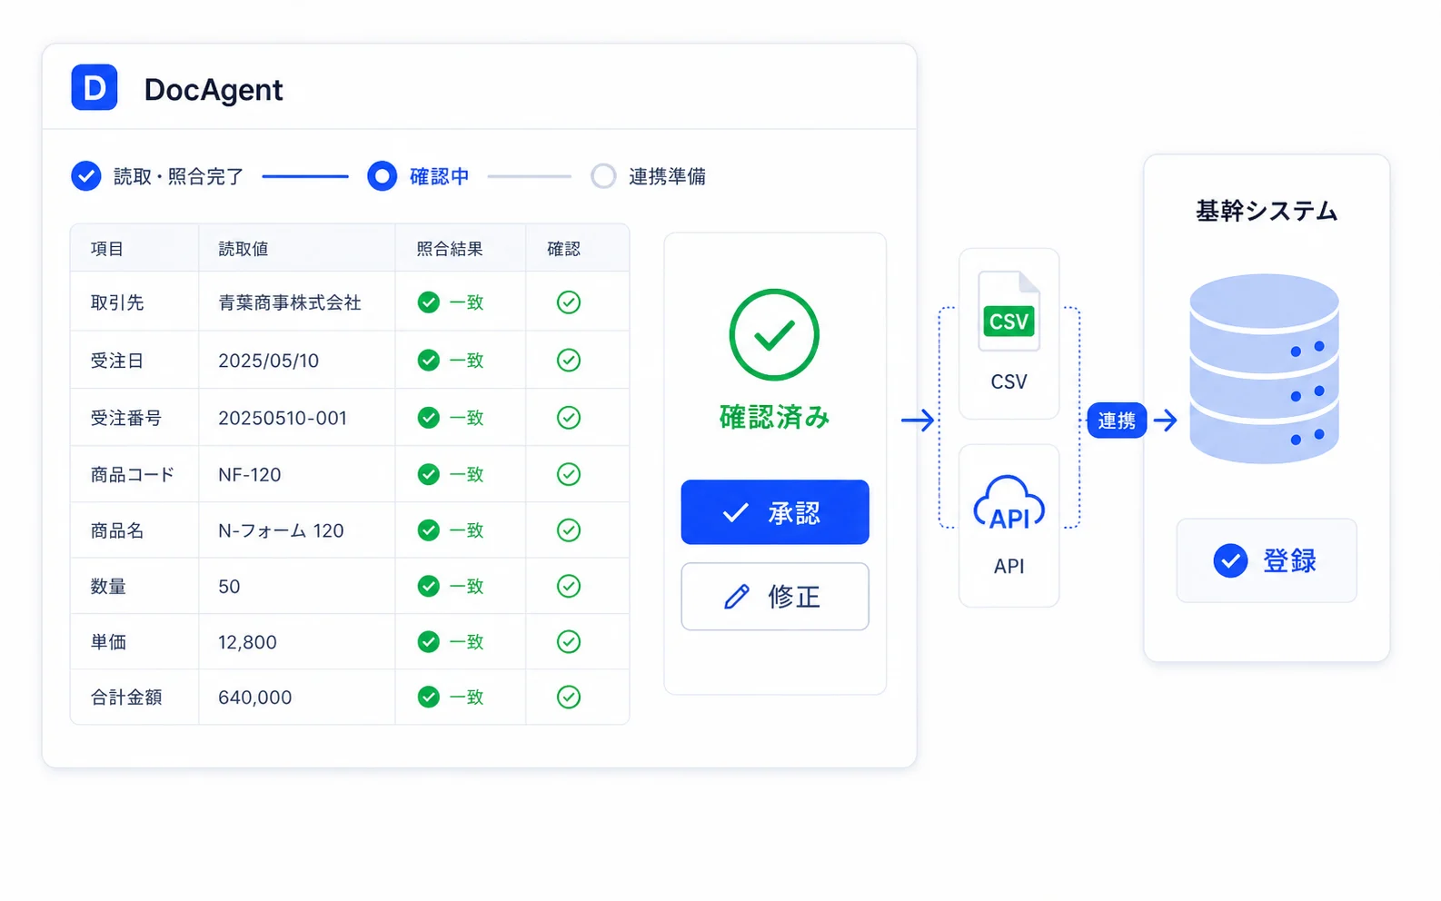Click the 照合結果 column header

(x=450, y=249)
